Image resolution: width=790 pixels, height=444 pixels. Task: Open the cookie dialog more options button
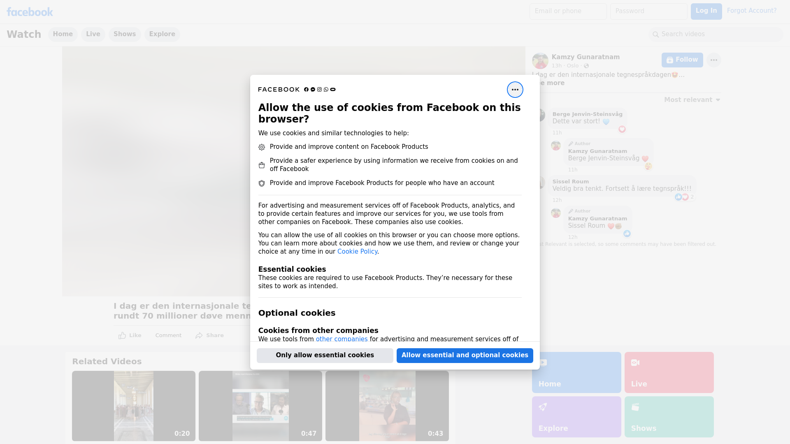coord(515,90)
